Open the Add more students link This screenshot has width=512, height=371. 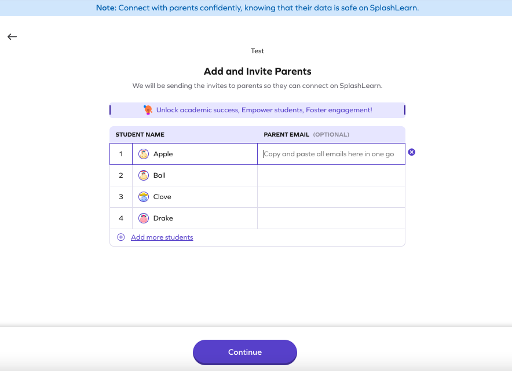click(x=162, y=237)
